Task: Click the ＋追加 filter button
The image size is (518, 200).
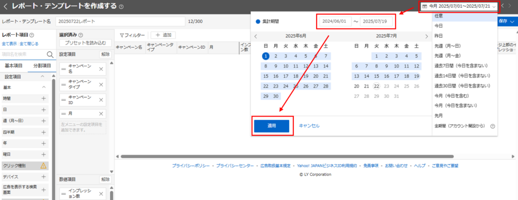Action: (163, 35)
